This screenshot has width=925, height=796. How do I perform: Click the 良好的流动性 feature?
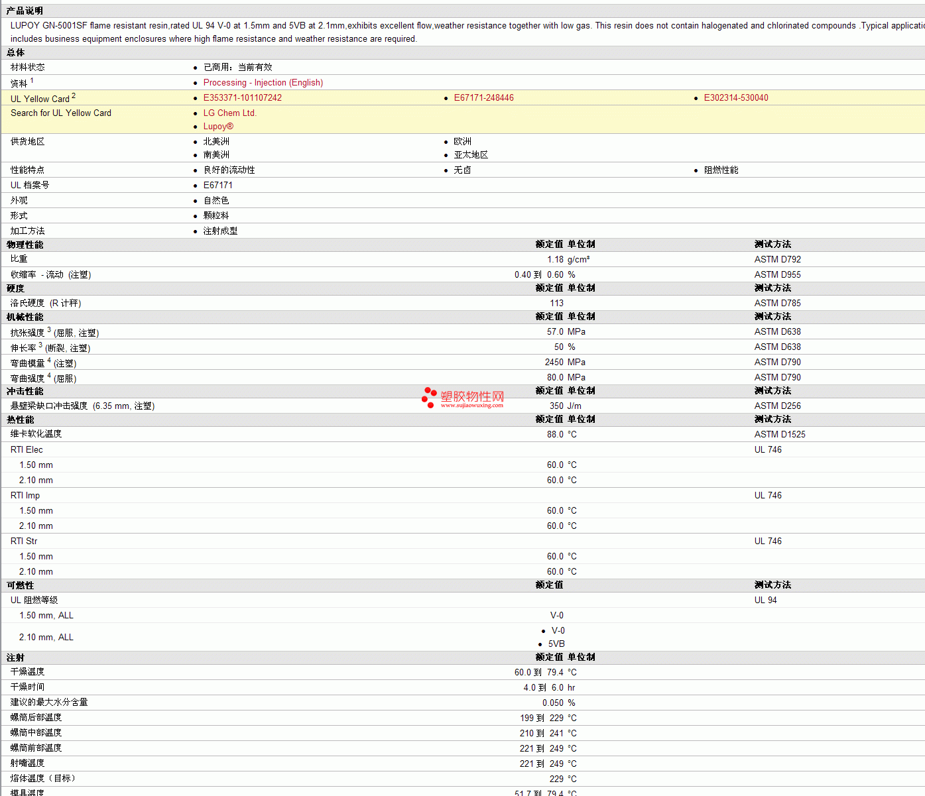(229, 170)
